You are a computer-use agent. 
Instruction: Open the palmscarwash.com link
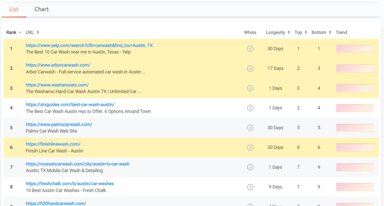point(59,124)
